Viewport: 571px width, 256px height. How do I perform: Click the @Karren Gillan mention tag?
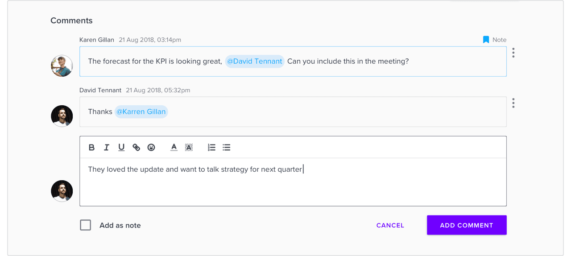141,111
